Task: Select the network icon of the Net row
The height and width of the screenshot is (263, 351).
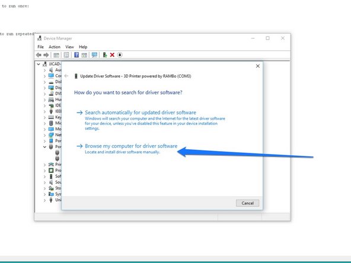Action: (x=51, y=135)
